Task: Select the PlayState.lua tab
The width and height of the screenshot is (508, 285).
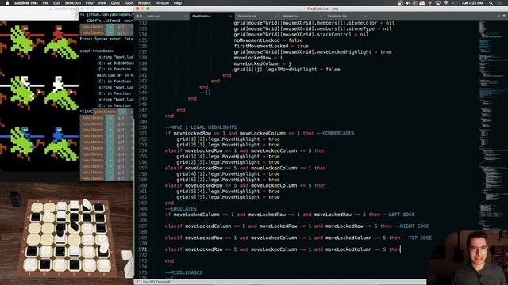Action: pos(212,16)
